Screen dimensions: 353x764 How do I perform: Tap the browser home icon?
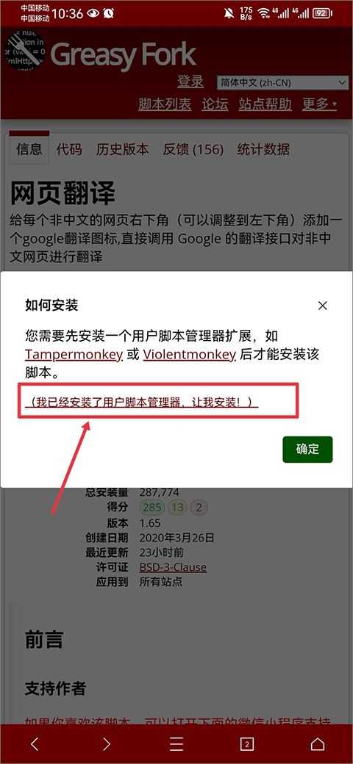coord(318,744)
